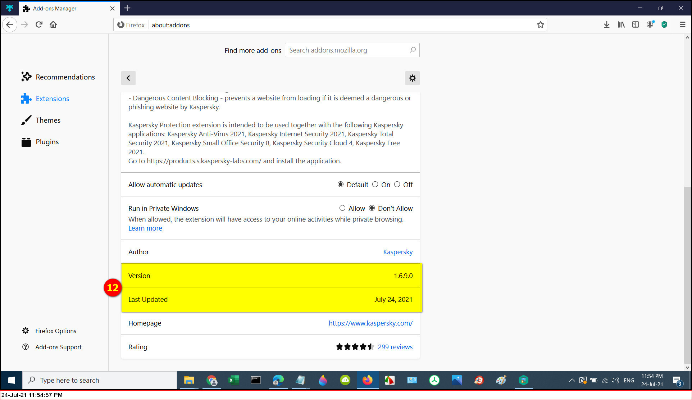Open the volume control in tray

pyautogui.click(x=615, y=380)
